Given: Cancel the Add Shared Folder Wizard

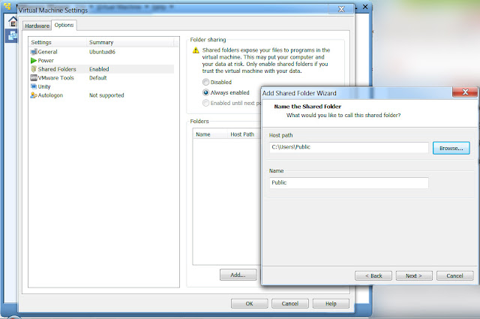Looking at the screenshot, I should (x=455, y=275).
